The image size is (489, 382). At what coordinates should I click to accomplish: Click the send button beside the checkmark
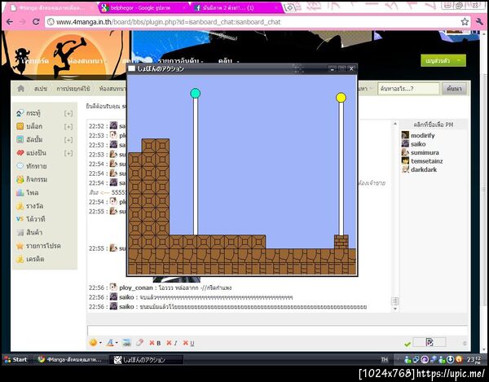(x=430, y=342)
